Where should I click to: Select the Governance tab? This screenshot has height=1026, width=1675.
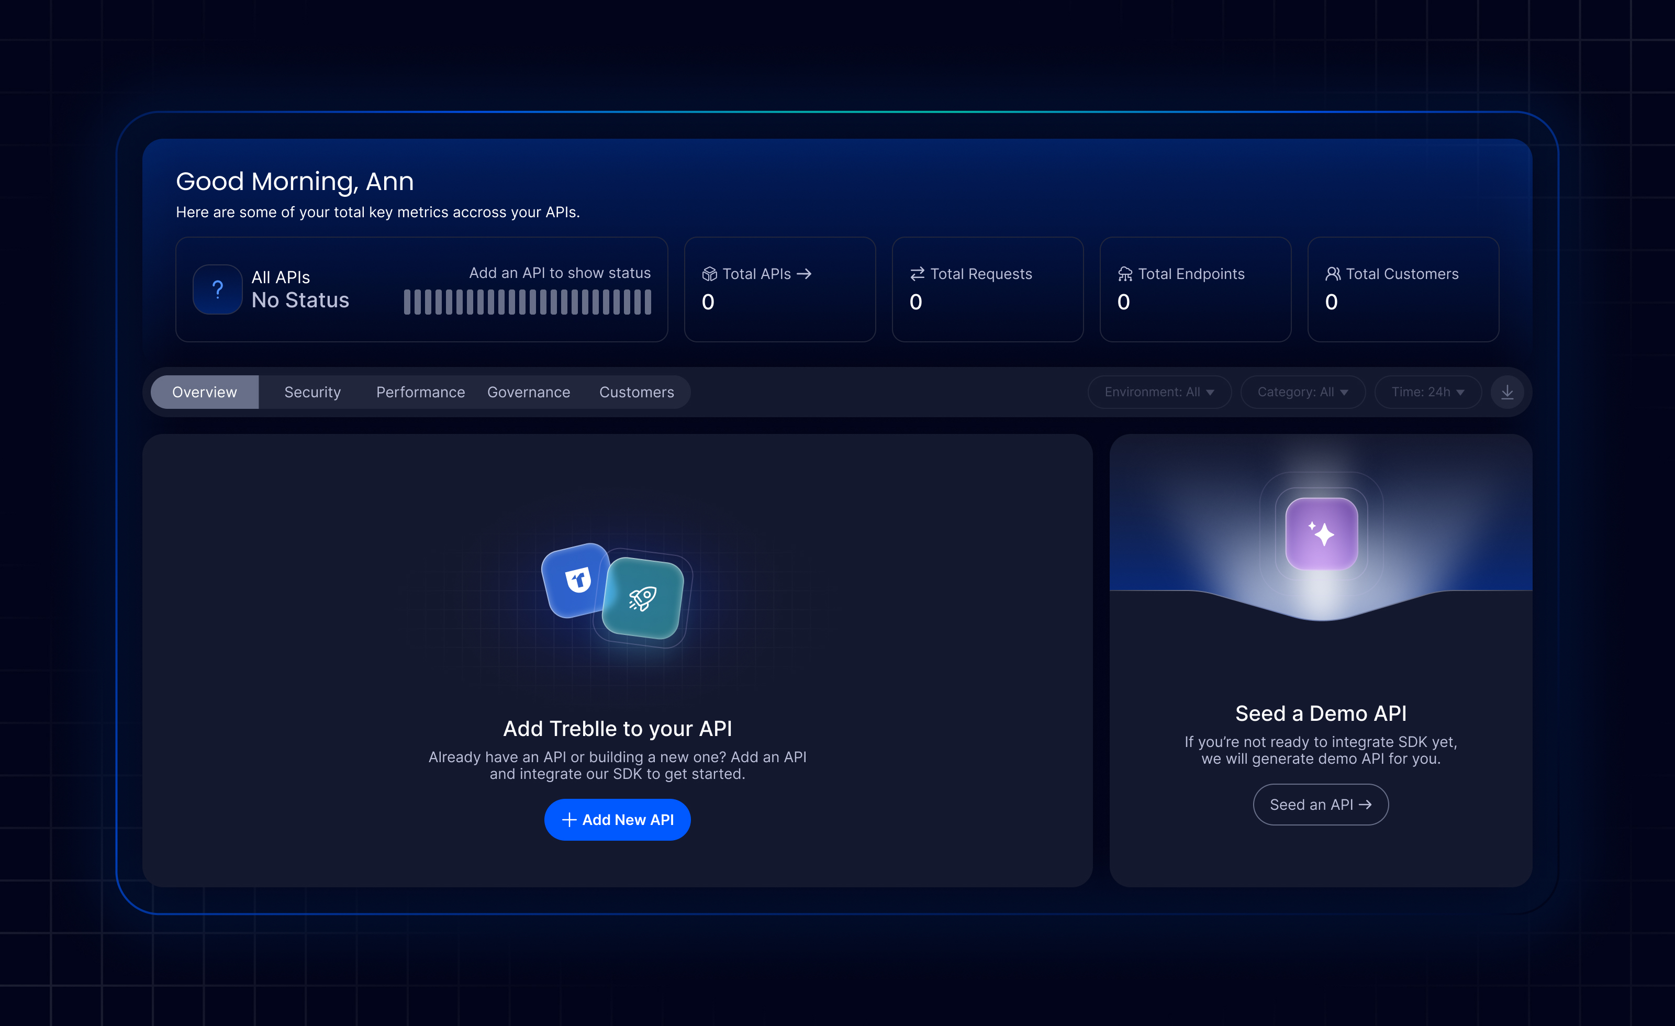coord(528,392)
